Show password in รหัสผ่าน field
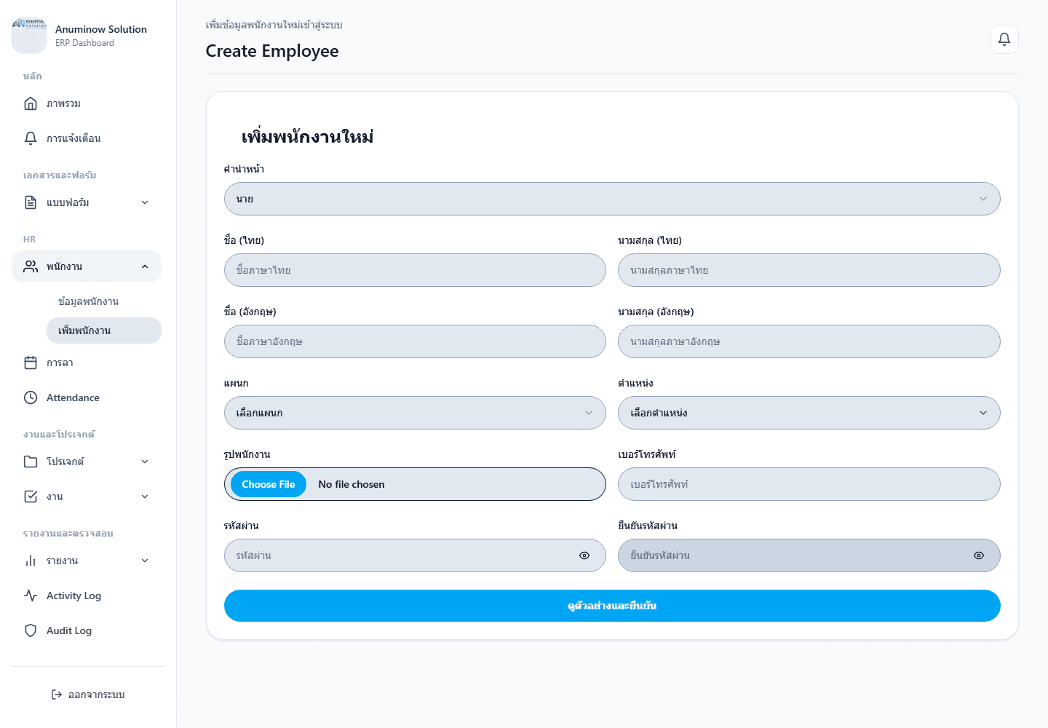The image size is (1048, 728). pyautogui.click(x=584, y=555)
